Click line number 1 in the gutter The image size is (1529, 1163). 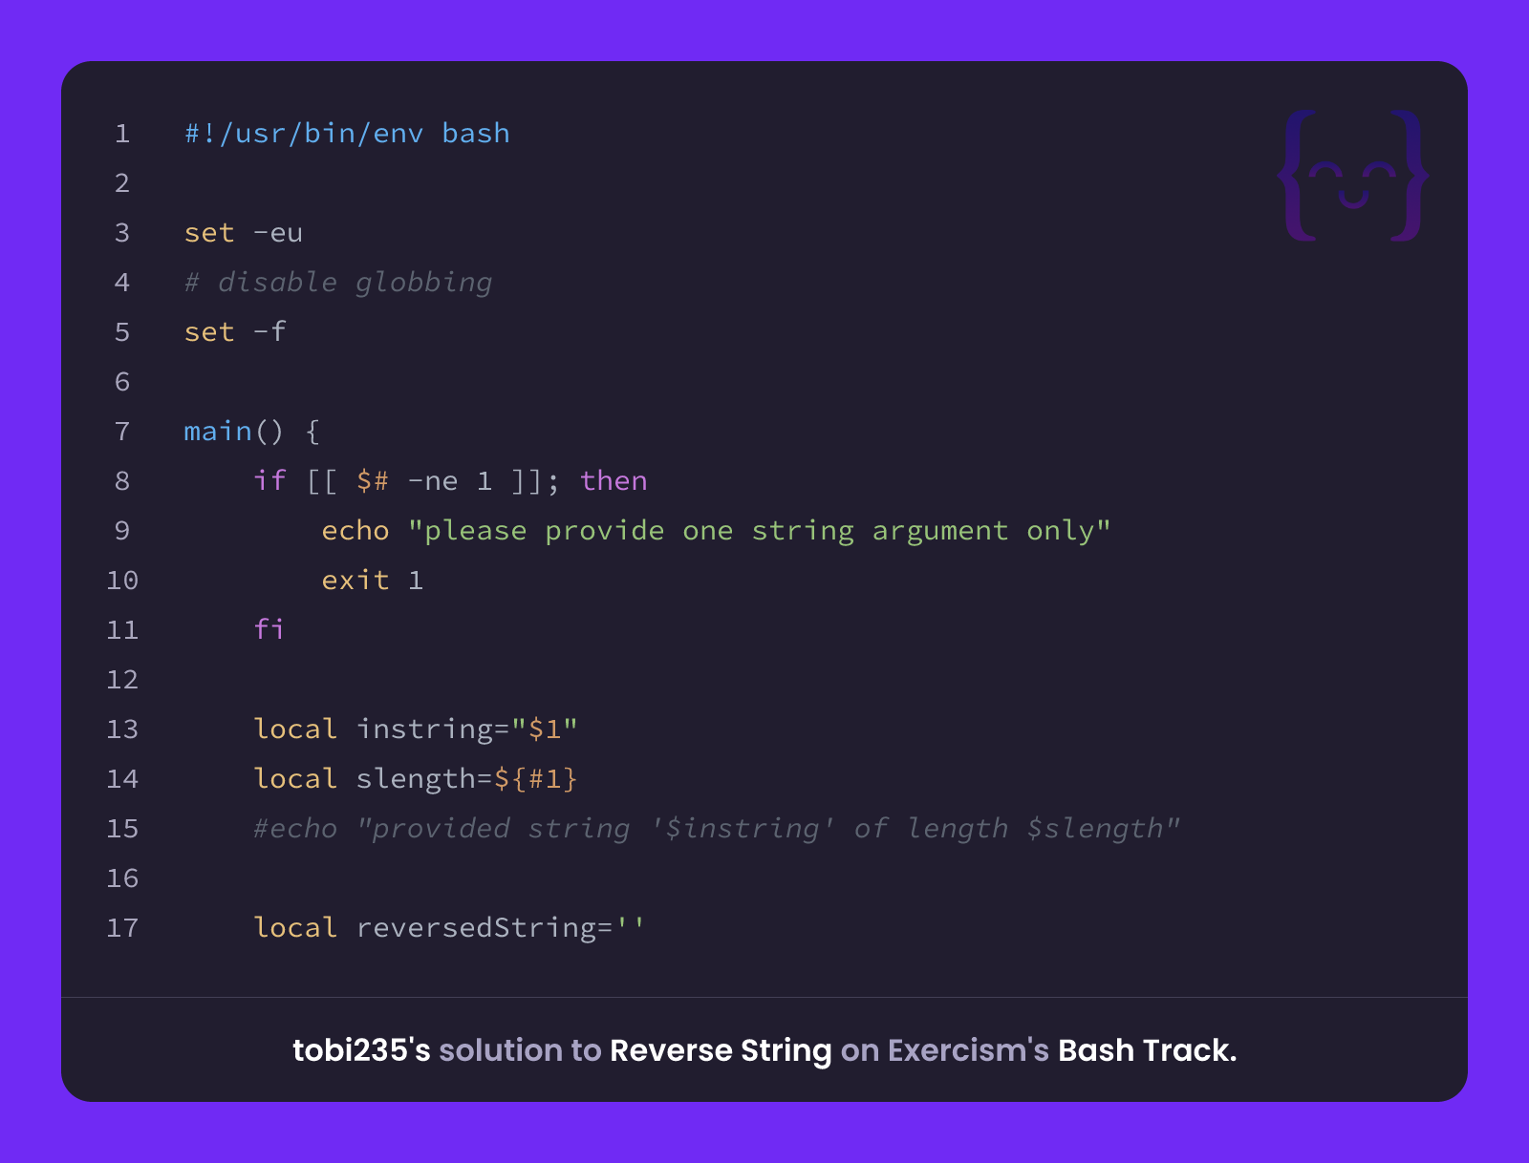click(122, 134)
